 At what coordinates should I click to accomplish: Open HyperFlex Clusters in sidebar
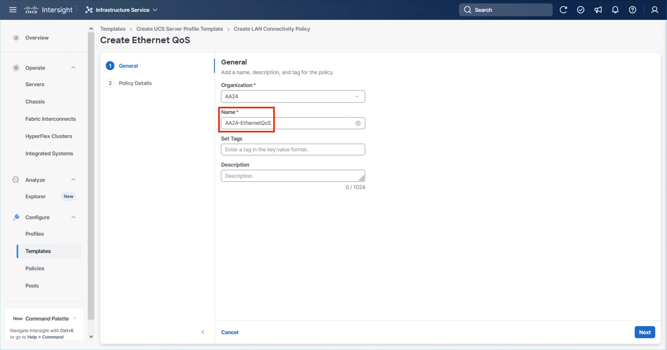point(49,136)
